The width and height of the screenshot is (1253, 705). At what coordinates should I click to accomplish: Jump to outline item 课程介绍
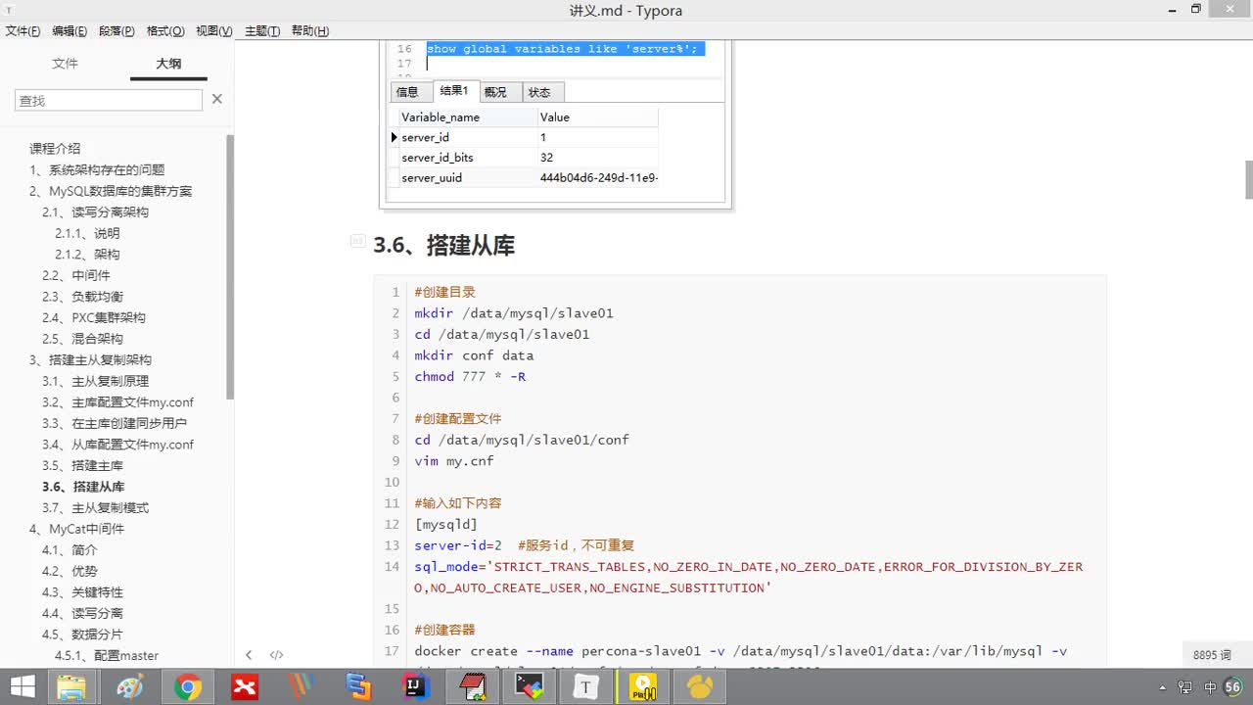click(55, 149)
